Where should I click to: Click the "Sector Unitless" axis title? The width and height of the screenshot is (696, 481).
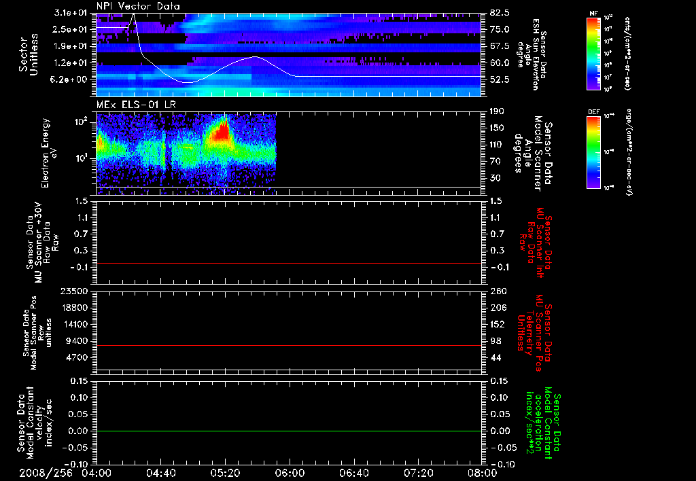[x=29, y=54]
